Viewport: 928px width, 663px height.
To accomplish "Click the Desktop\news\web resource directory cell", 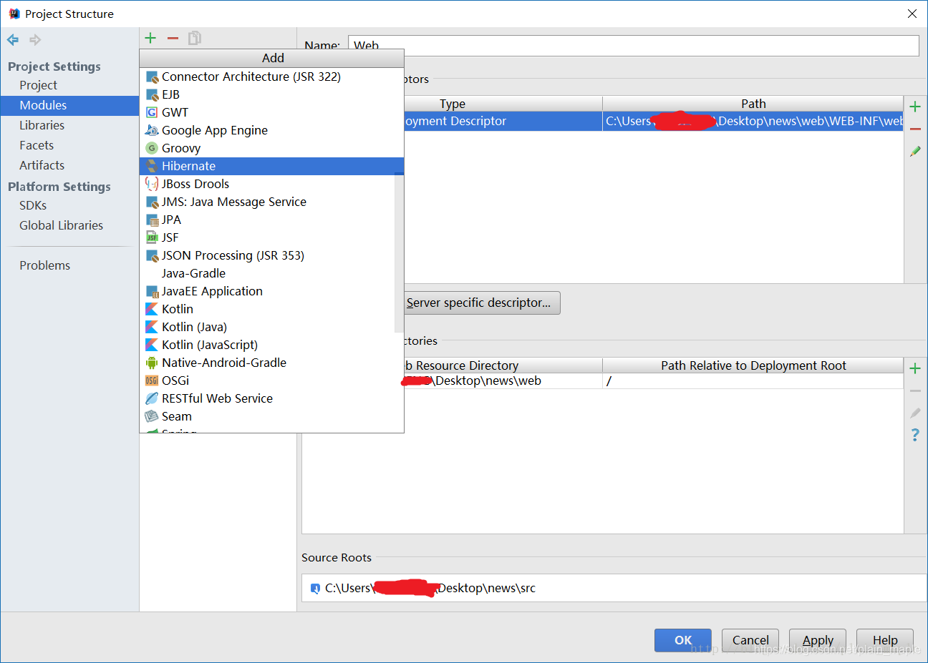I will (x=503, y=380).
